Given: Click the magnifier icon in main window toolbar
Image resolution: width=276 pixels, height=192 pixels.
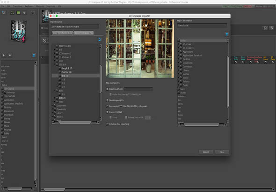Looking at the screenshot, I should pyautogui.click(x=24, y=13).
